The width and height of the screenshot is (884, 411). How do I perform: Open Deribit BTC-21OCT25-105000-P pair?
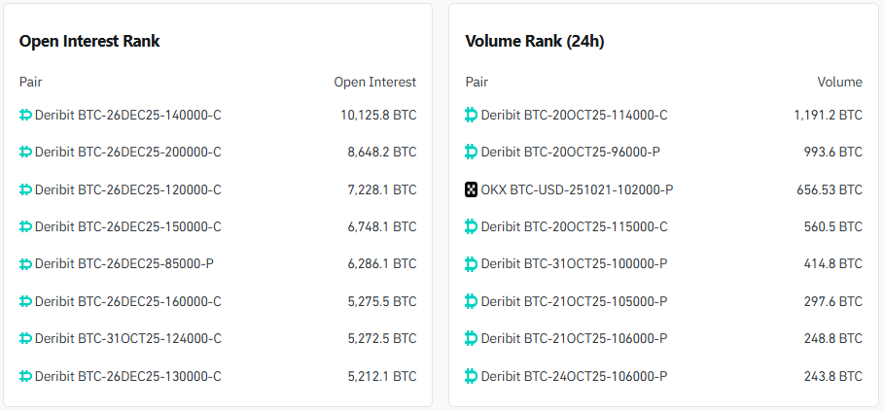pyautogui.click(x=574, y=301)
